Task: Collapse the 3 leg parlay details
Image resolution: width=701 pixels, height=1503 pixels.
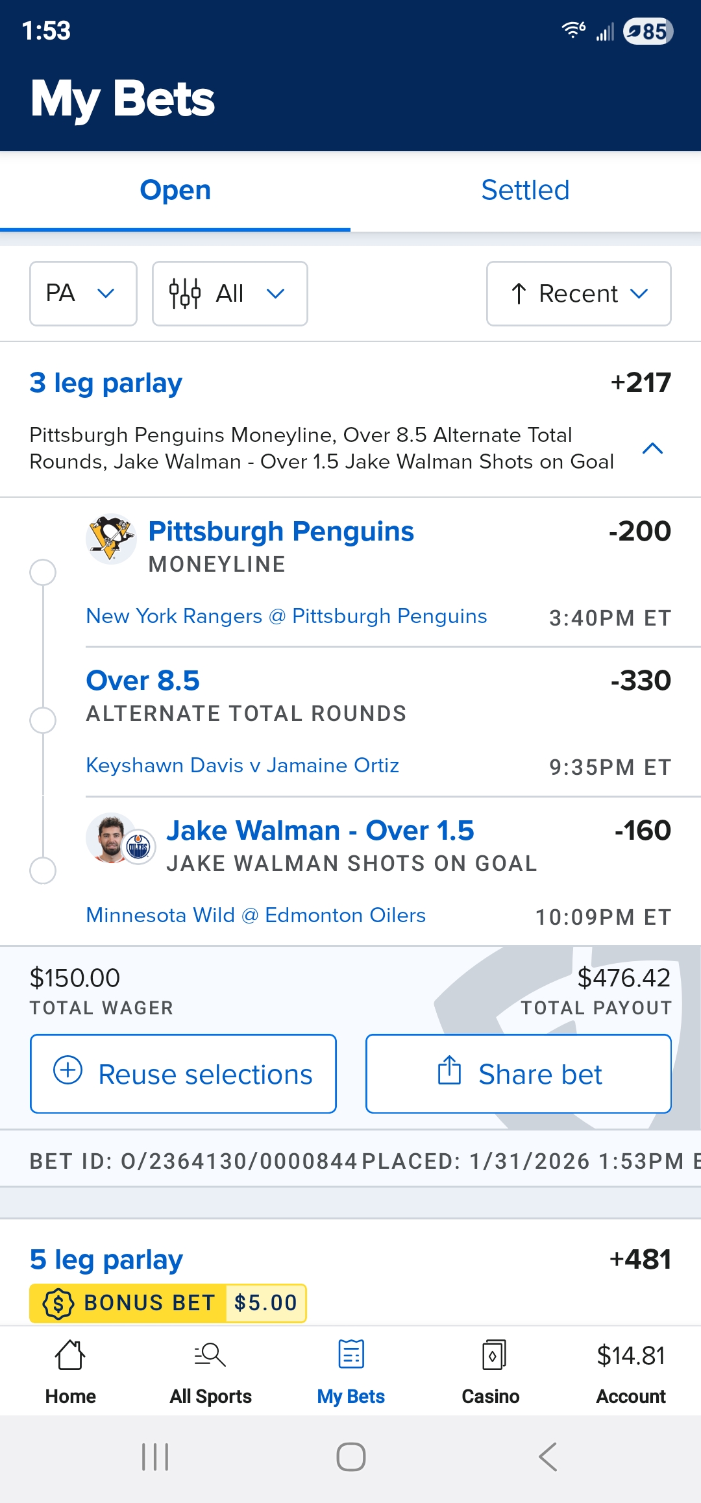Action: point(652,448)
